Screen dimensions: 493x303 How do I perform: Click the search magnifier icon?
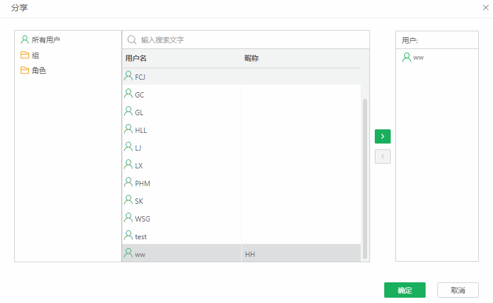(132, 40)
